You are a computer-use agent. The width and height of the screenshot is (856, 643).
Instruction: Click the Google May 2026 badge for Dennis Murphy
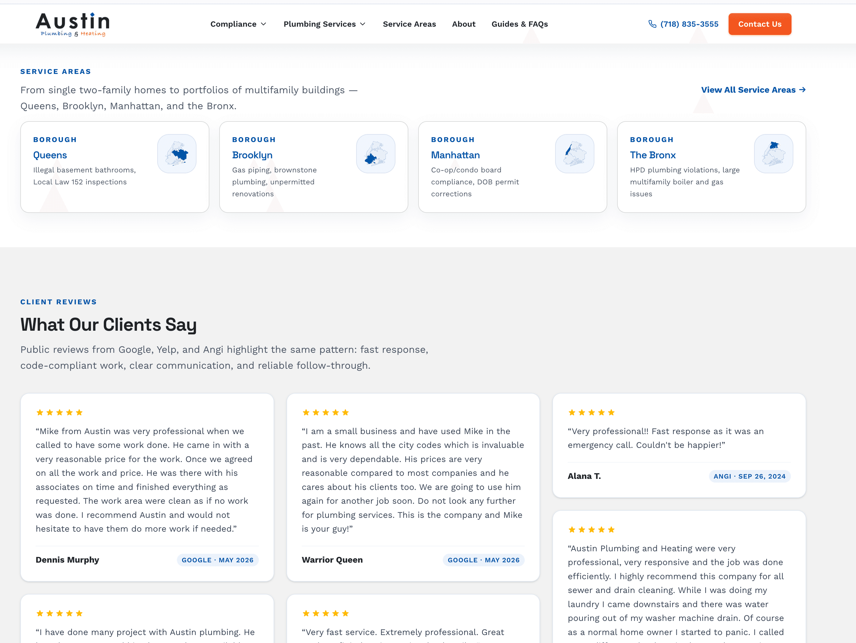pyautogui.click(x=217, y=560)
